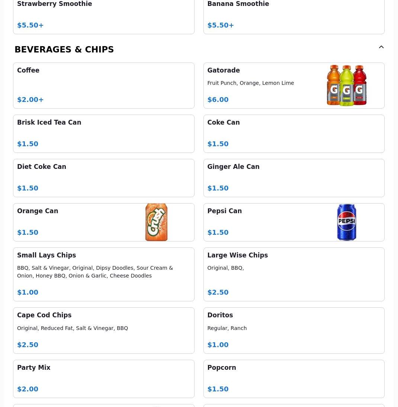398x407 pixels.
Task: Click the Crush orange can image
Action: [156, 222]
